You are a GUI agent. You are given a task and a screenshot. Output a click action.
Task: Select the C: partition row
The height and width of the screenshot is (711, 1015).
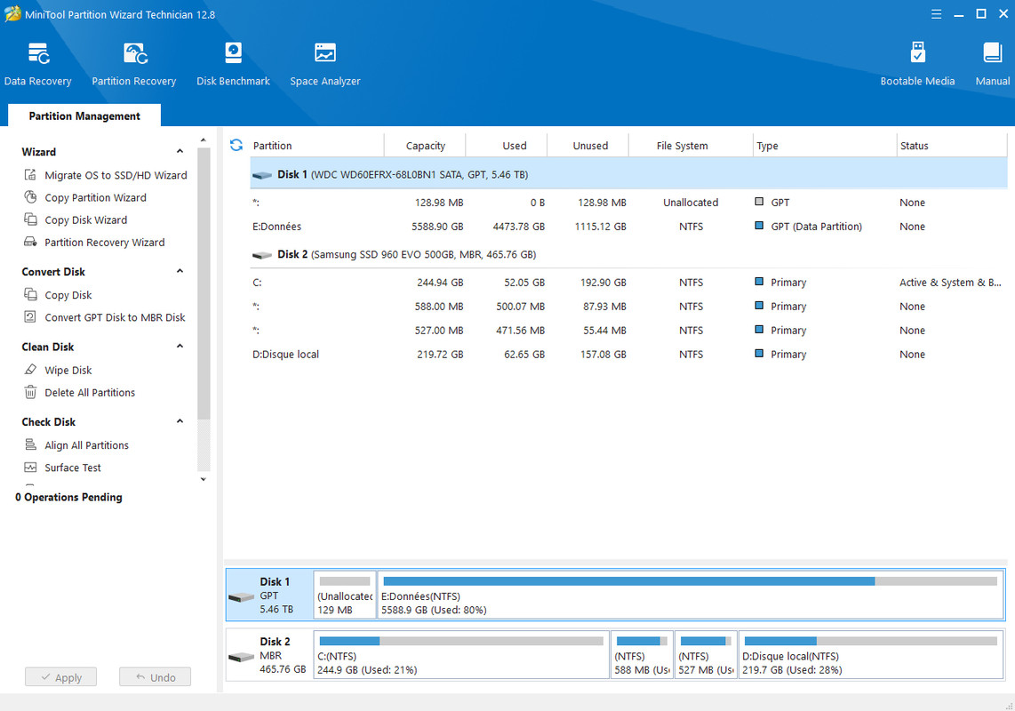(x=628, y=283)
